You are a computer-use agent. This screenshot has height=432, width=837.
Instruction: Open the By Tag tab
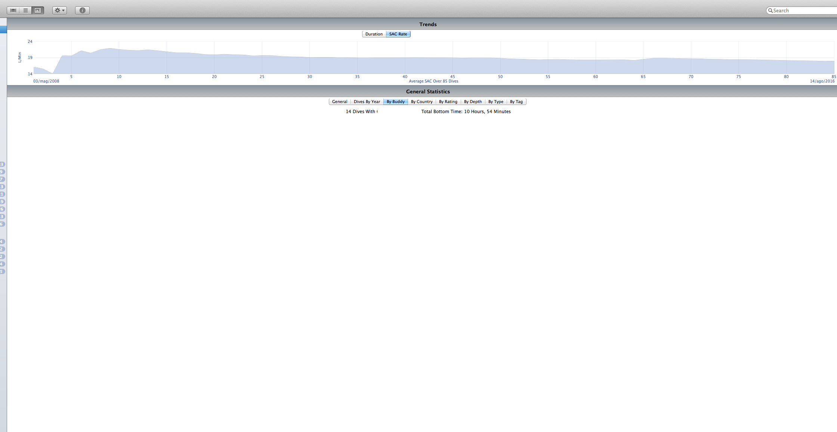pyautogui.click(x=516, y=102)
